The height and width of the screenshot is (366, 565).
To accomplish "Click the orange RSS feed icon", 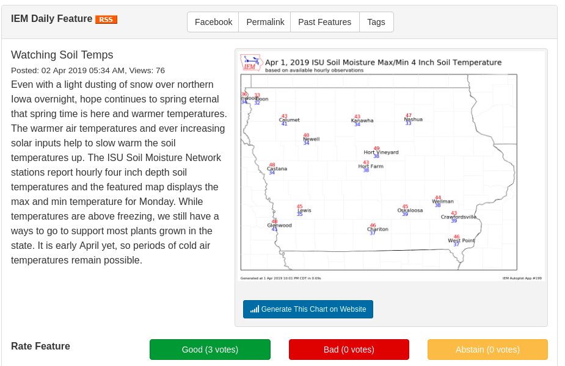I will [106, 20].
